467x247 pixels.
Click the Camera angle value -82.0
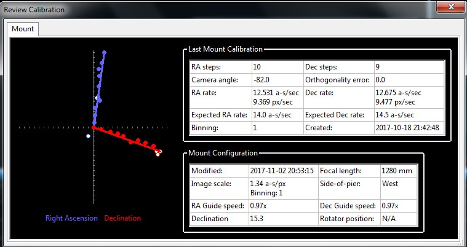coord(277,80)
